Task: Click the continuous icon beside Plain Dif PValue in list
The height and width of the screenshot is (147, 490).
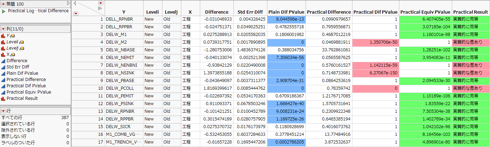Action: (3, 73)
